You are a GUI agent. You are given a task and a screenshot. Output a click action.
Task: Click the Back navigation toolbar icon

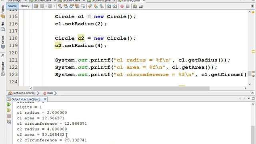pos(42,6)
